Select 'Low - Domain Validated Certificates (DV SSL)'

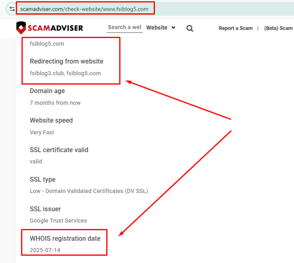click(89, 191)
